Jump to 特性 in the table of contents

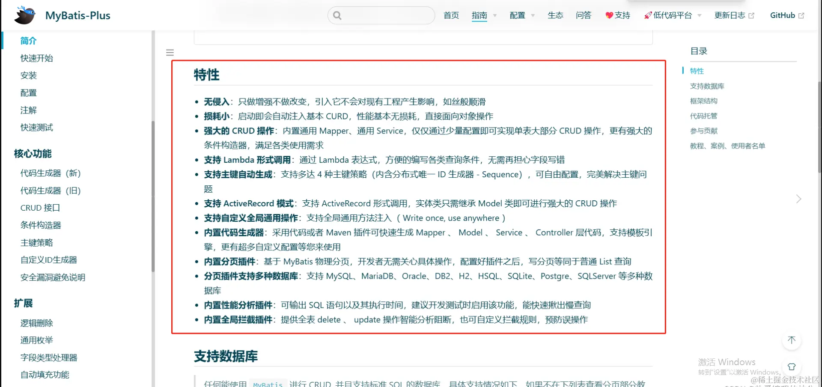(697, 71)
